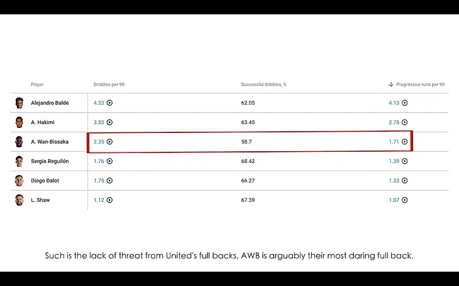The image size is (459, 286).
Task: Play Dalot's progressive runs video
Action: click(x=404, y=181)
